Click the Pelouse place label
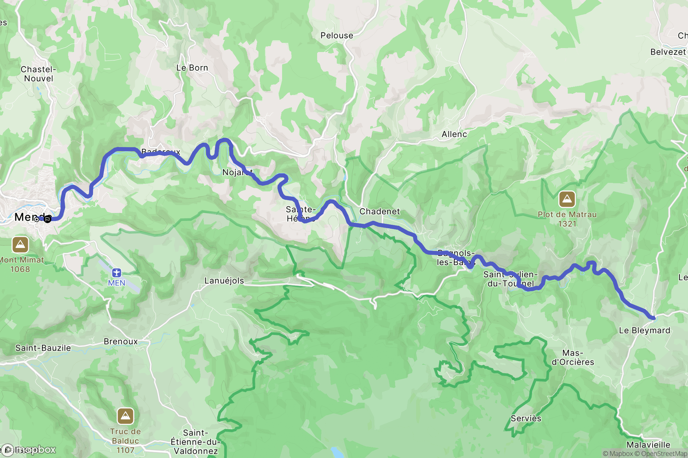688x458 pixels. point(337,35)
